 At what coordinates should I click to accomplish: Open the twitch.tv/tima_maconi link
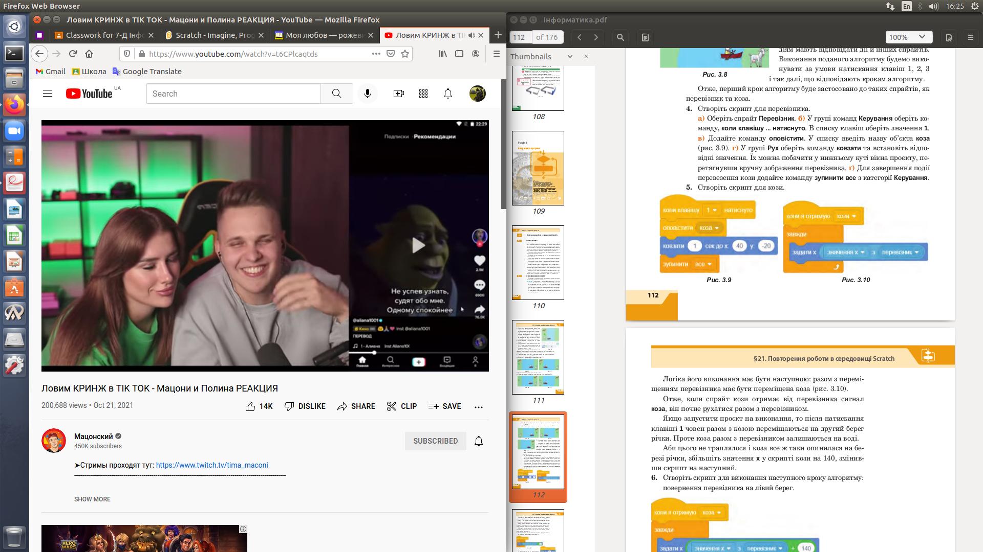[211, 465]
